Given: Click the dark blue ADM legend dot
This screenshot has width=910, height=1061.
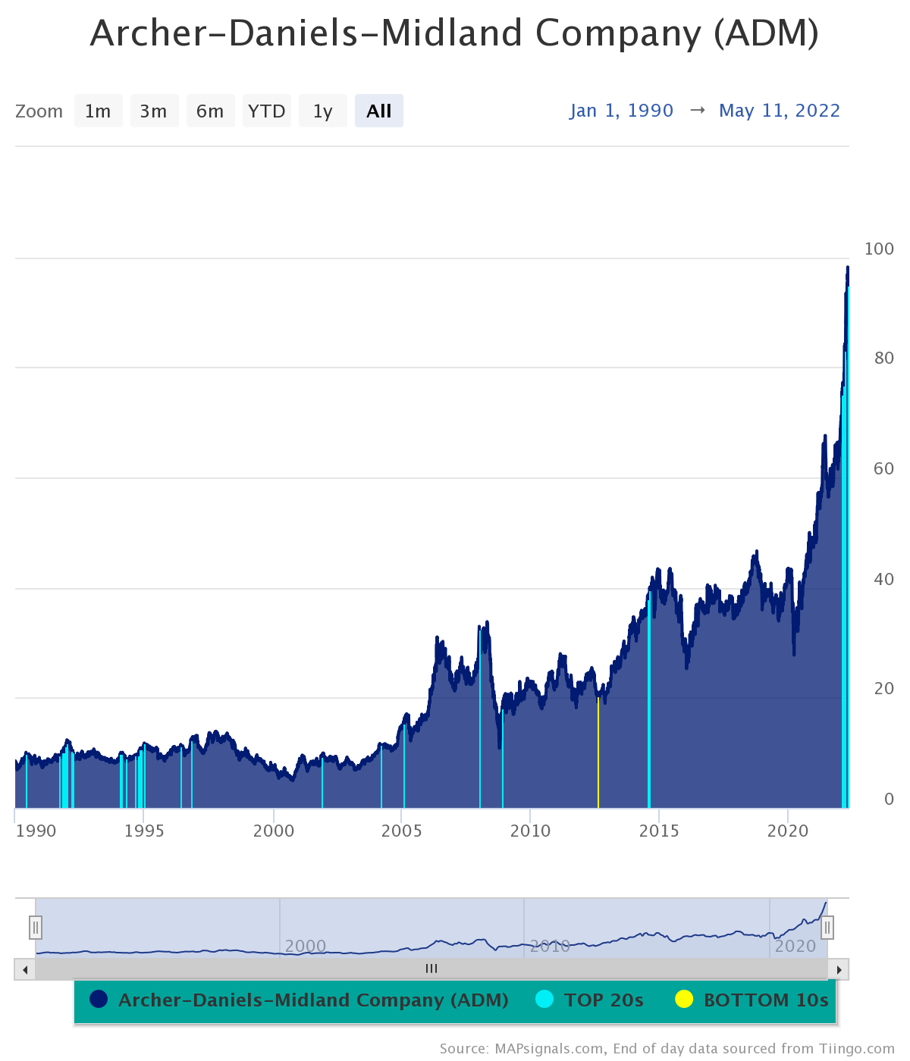Looking at the screenshot, I should pyautogui.click(x=99, y=1000).
